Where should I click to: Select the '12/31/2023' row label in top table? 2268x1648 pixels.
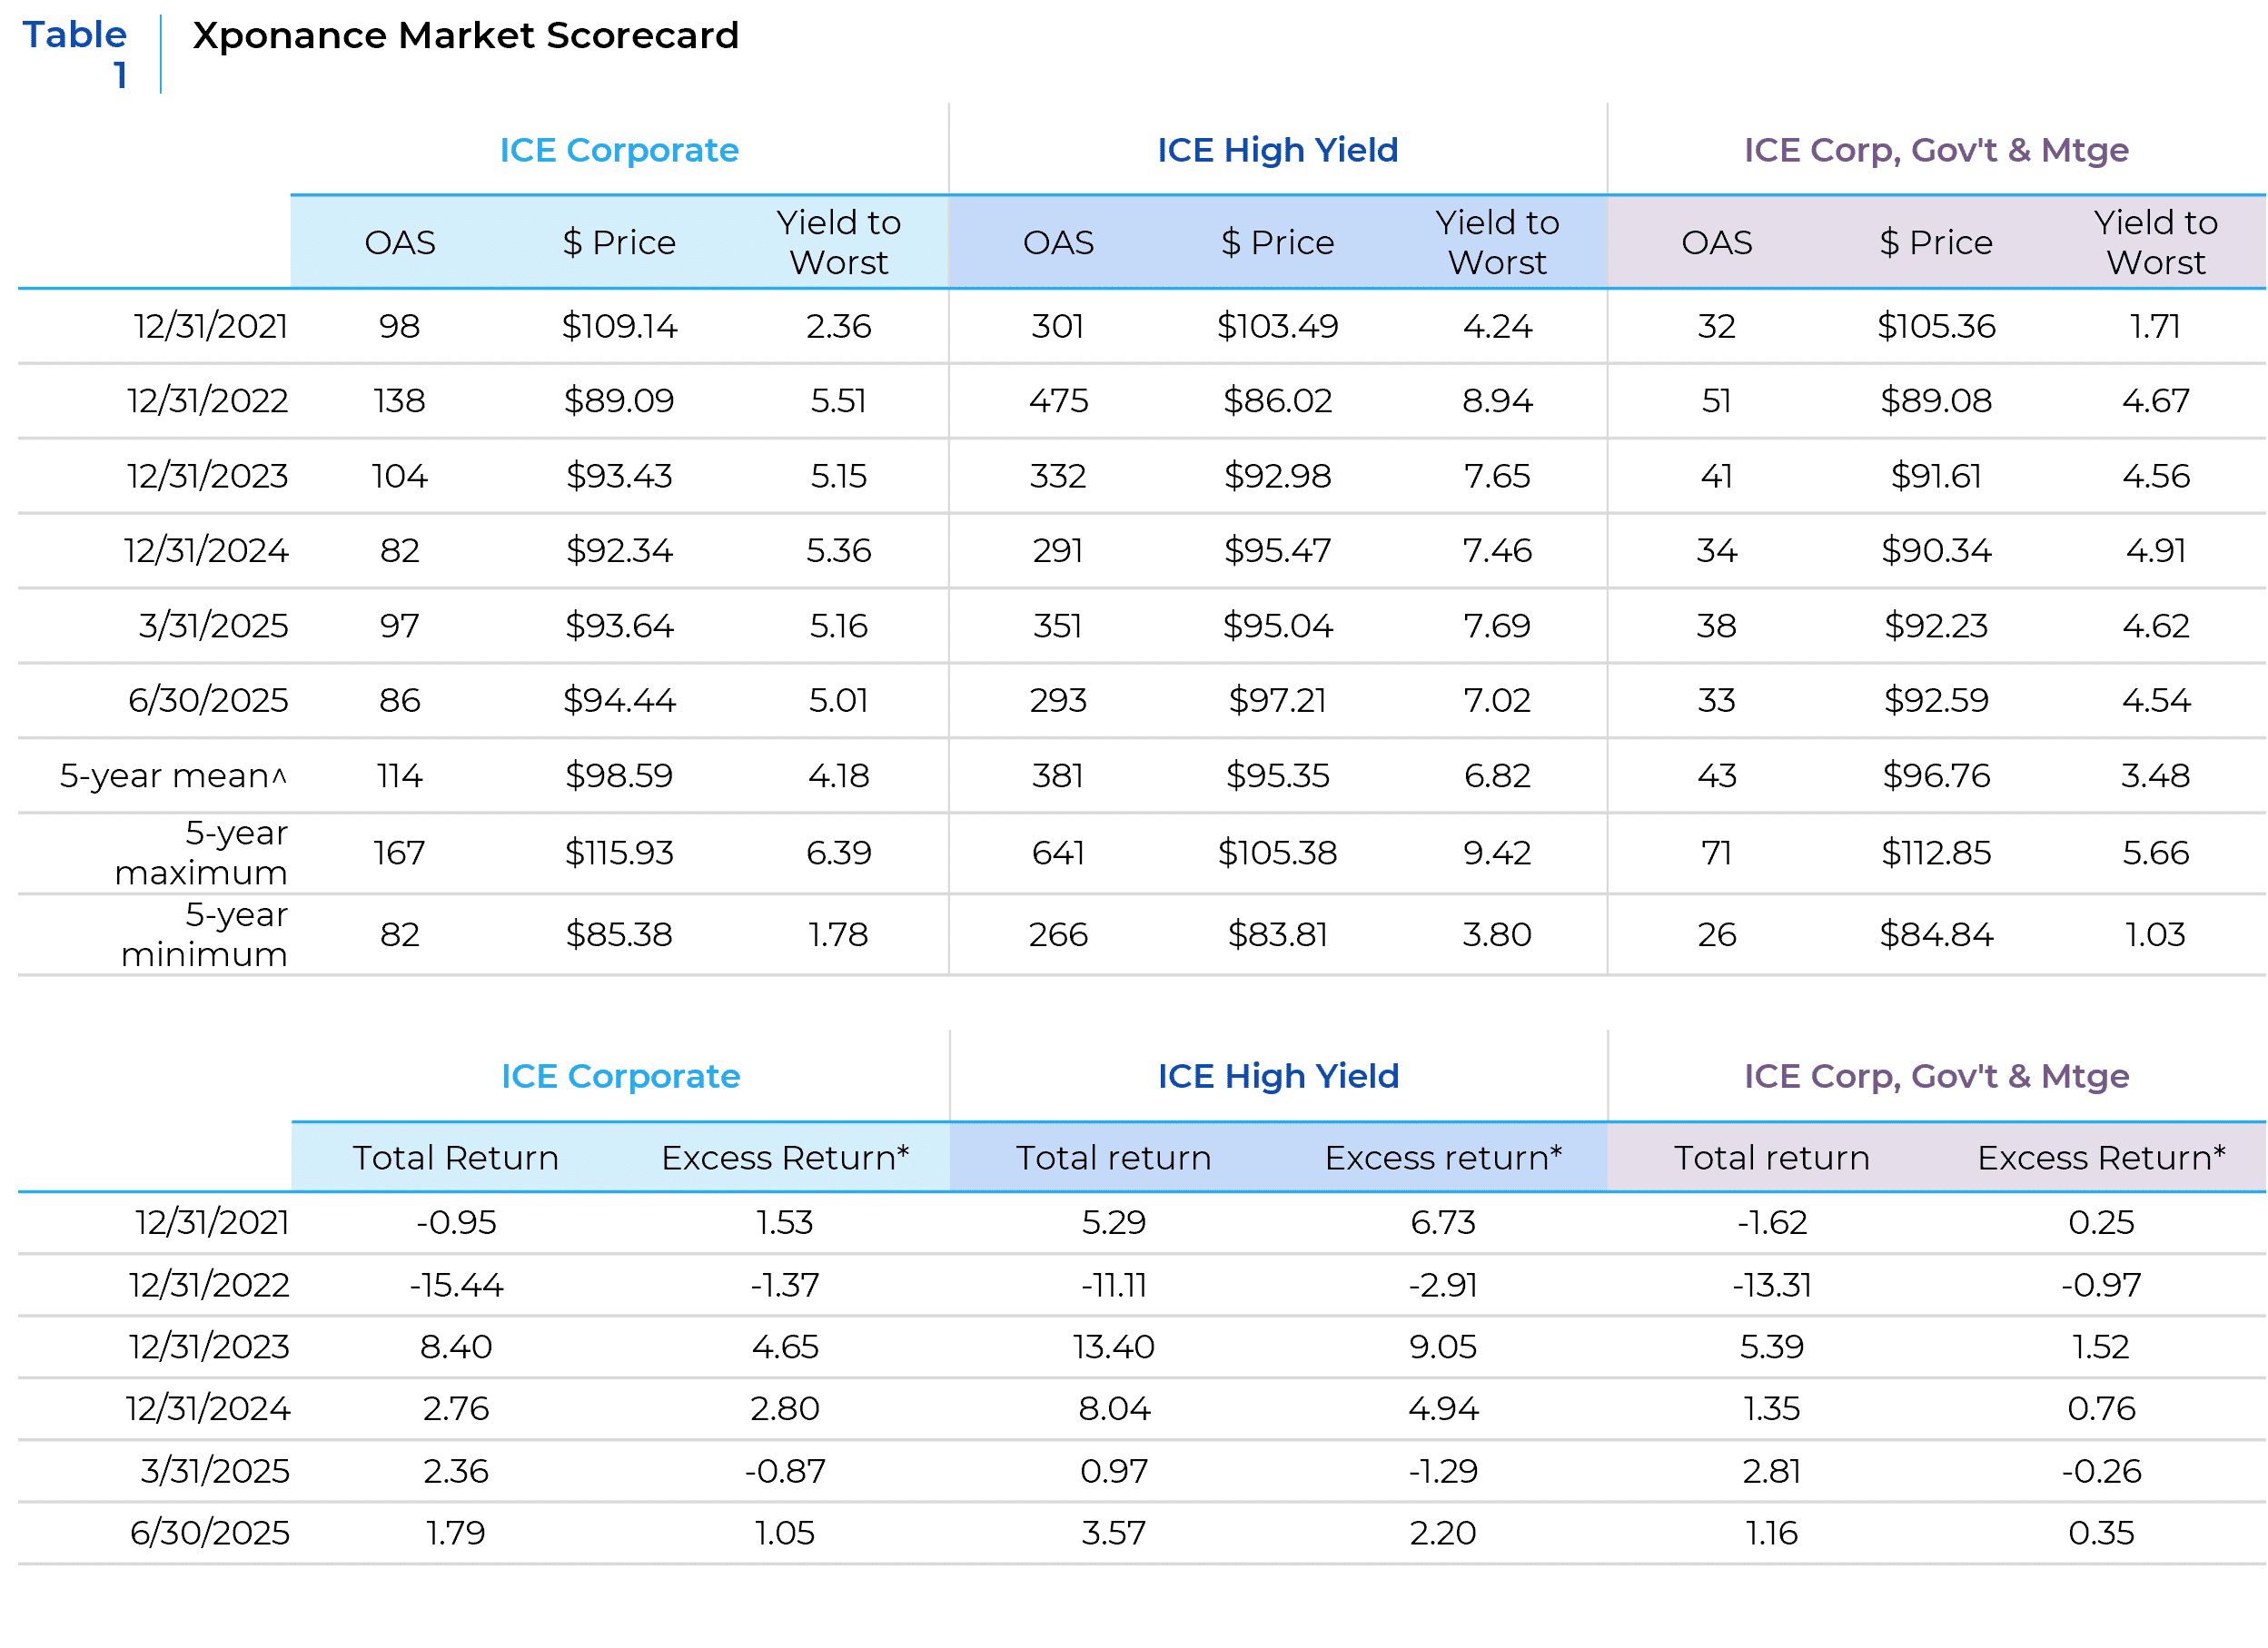pos(208,476)
